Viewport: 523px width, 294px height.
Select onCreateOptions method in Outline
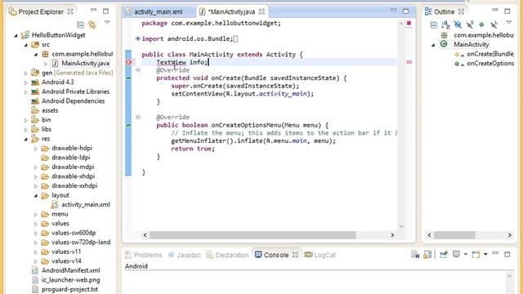tap(490, 64)
